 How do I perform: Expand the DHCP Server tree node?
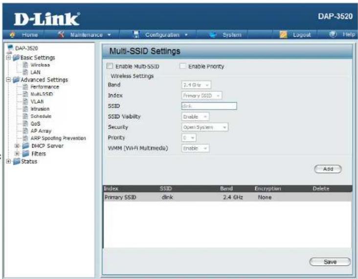17,146
